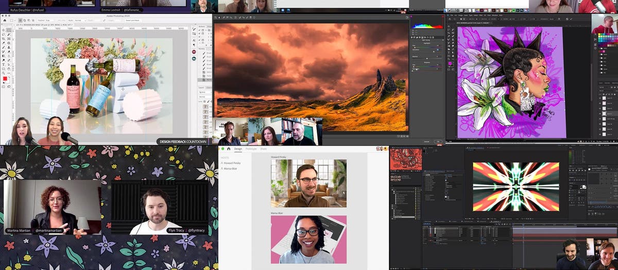Open the marquee tool preset picker in Photoshop 2020
Screen dimensions: 618x270
[12, 21]
